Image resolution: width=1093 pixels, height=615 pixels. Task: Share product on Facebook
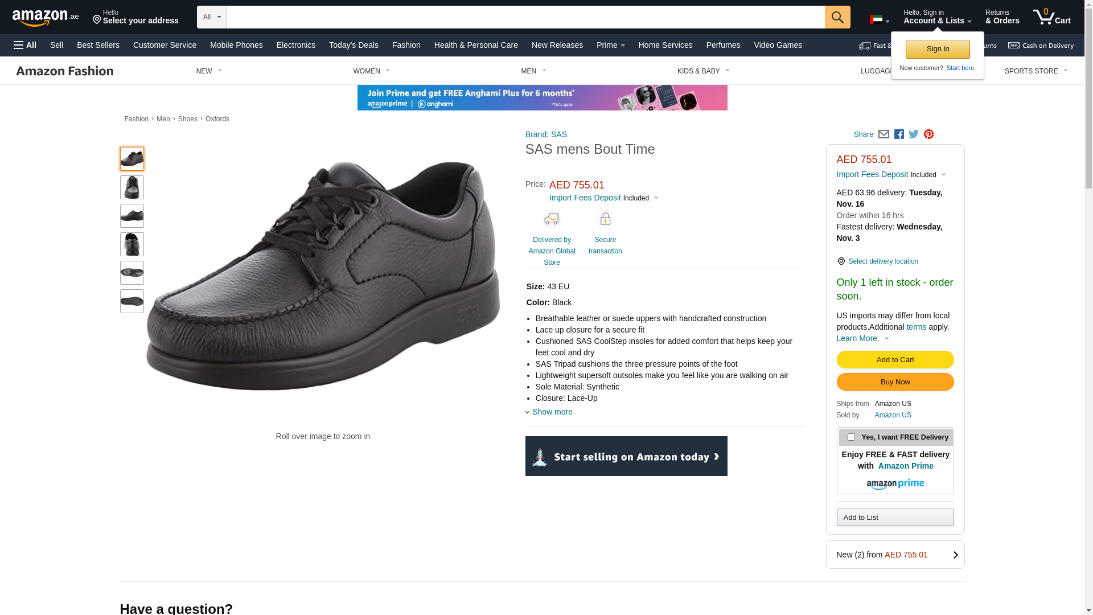(899, 134)
